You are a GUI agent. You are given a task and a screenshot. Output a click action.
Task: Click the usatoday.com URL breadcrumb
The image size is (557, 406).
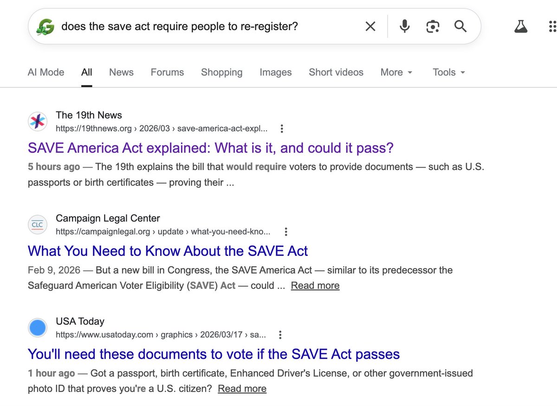click(x=161, y=335)
